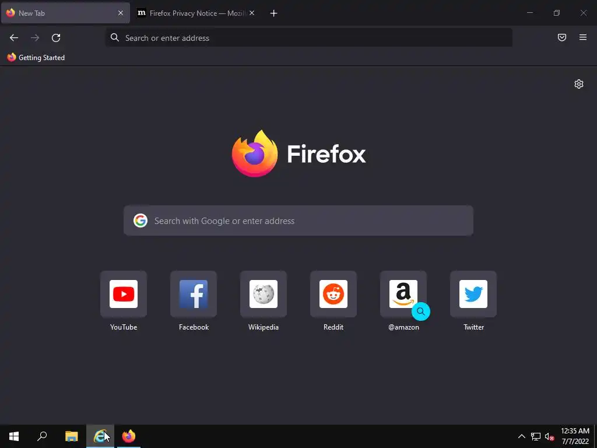Open File Explorer from the taskbar
Image resolution: width=597 pixels, height=448 pixels.
(71, 436)
